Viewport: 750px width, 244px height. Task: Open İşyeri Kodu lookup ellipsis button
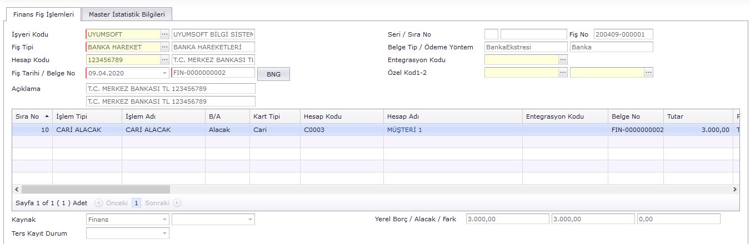[x=164, y=34]
